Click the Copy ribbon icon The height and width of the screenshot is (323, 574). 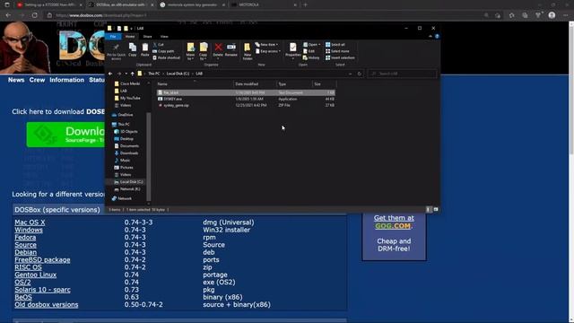click(133, 50)
